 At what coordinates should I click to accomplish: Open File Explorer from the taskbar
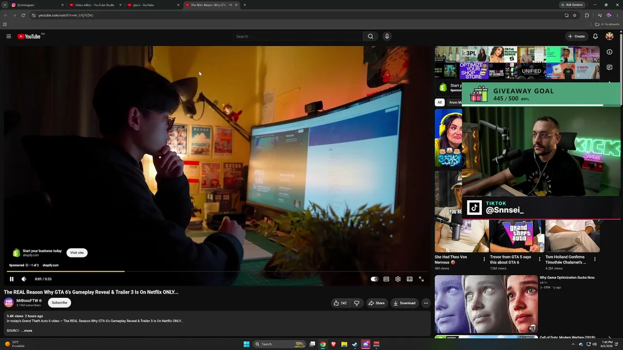(344, 344)
